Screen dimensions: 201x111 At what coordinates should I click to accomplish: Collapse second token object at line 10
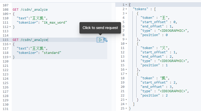pos(126,44)
